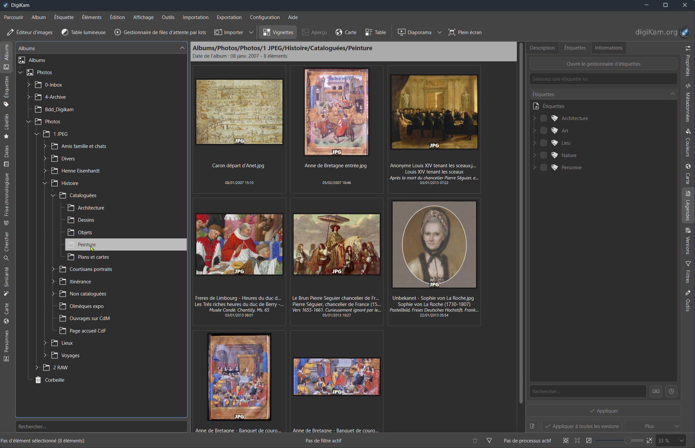Switch to Carte map view
The height and width of the screenshot is (448, 695).
point(346,32)
